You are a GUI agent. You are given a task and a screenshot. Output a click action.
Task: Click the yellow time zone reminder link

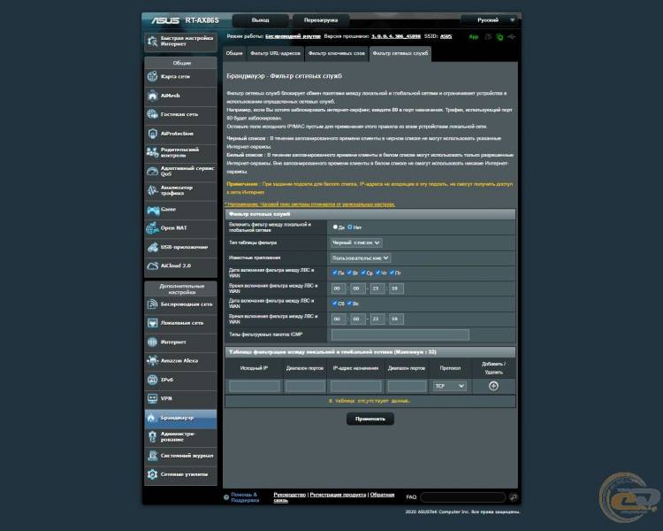point(311,204)
